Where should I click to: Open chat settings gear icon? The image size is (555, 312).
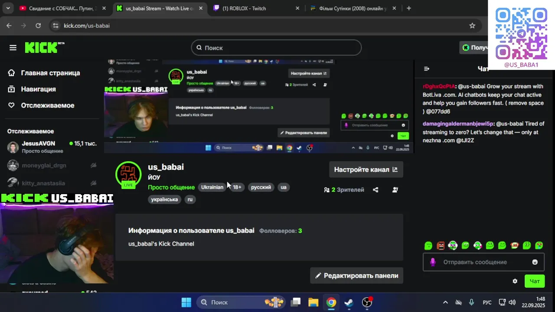point(515,281)
